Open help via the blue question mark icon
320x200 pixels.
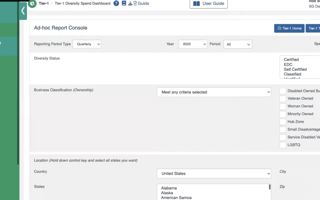point(116,3)
